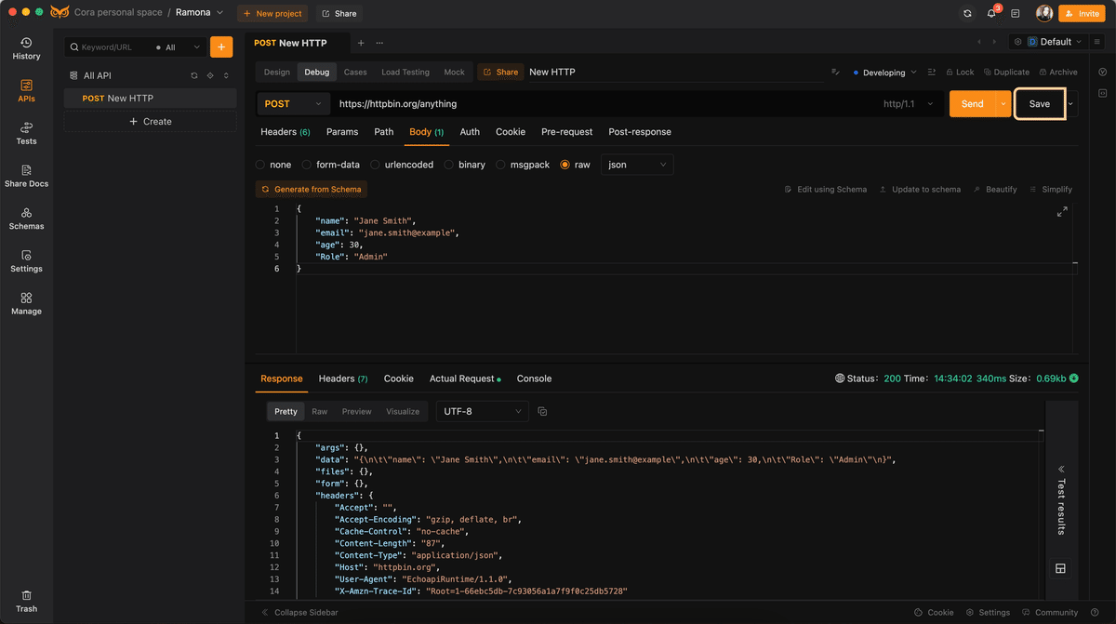Open Schemas in the sidebar
This screenshot has height=624, width=1116.
(x=26, y=219)
